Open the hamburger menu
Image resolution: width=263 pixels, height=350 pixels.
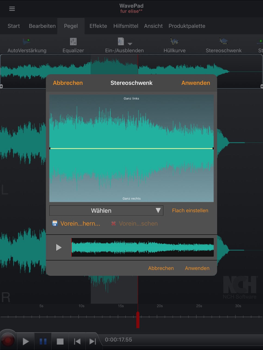point(12,9)
